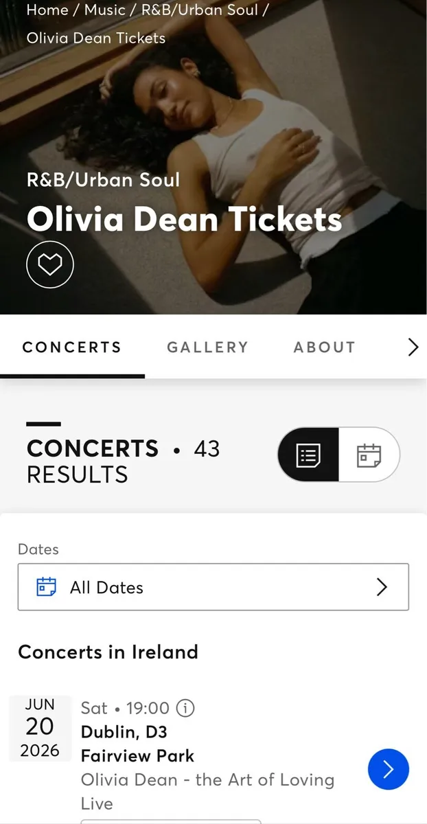Select the CONCERTS tab

(71, 347)
